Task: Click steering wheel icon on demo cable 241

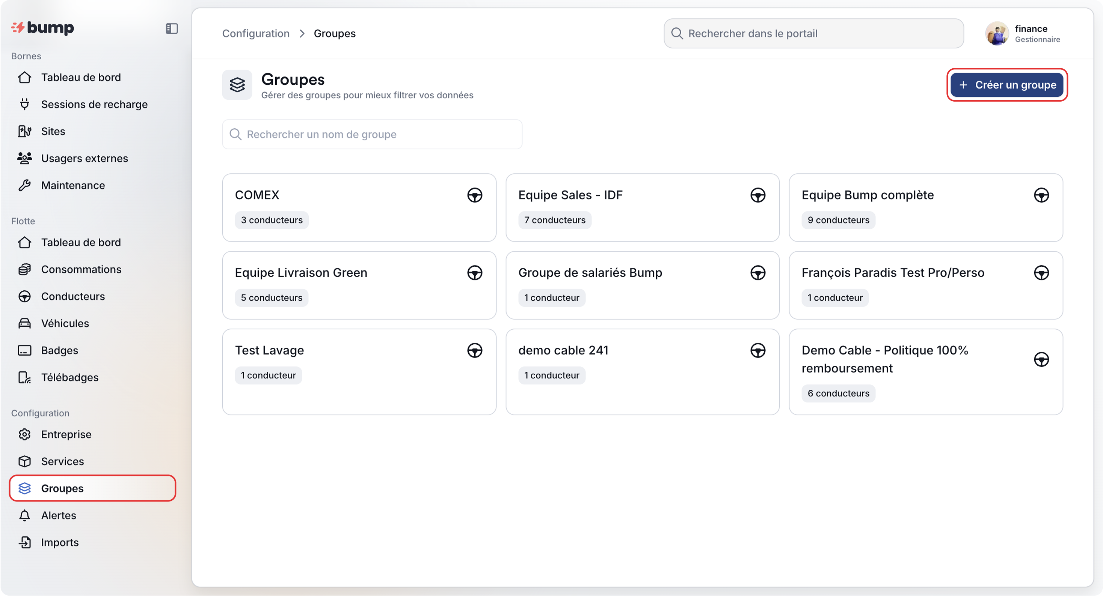Action: (757, 350)
